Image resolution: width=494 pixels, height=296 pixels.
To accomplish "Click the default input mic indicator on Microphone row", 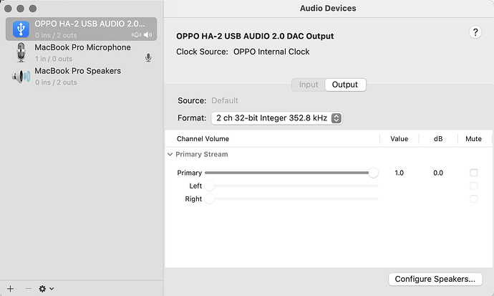I will [148, 57].
